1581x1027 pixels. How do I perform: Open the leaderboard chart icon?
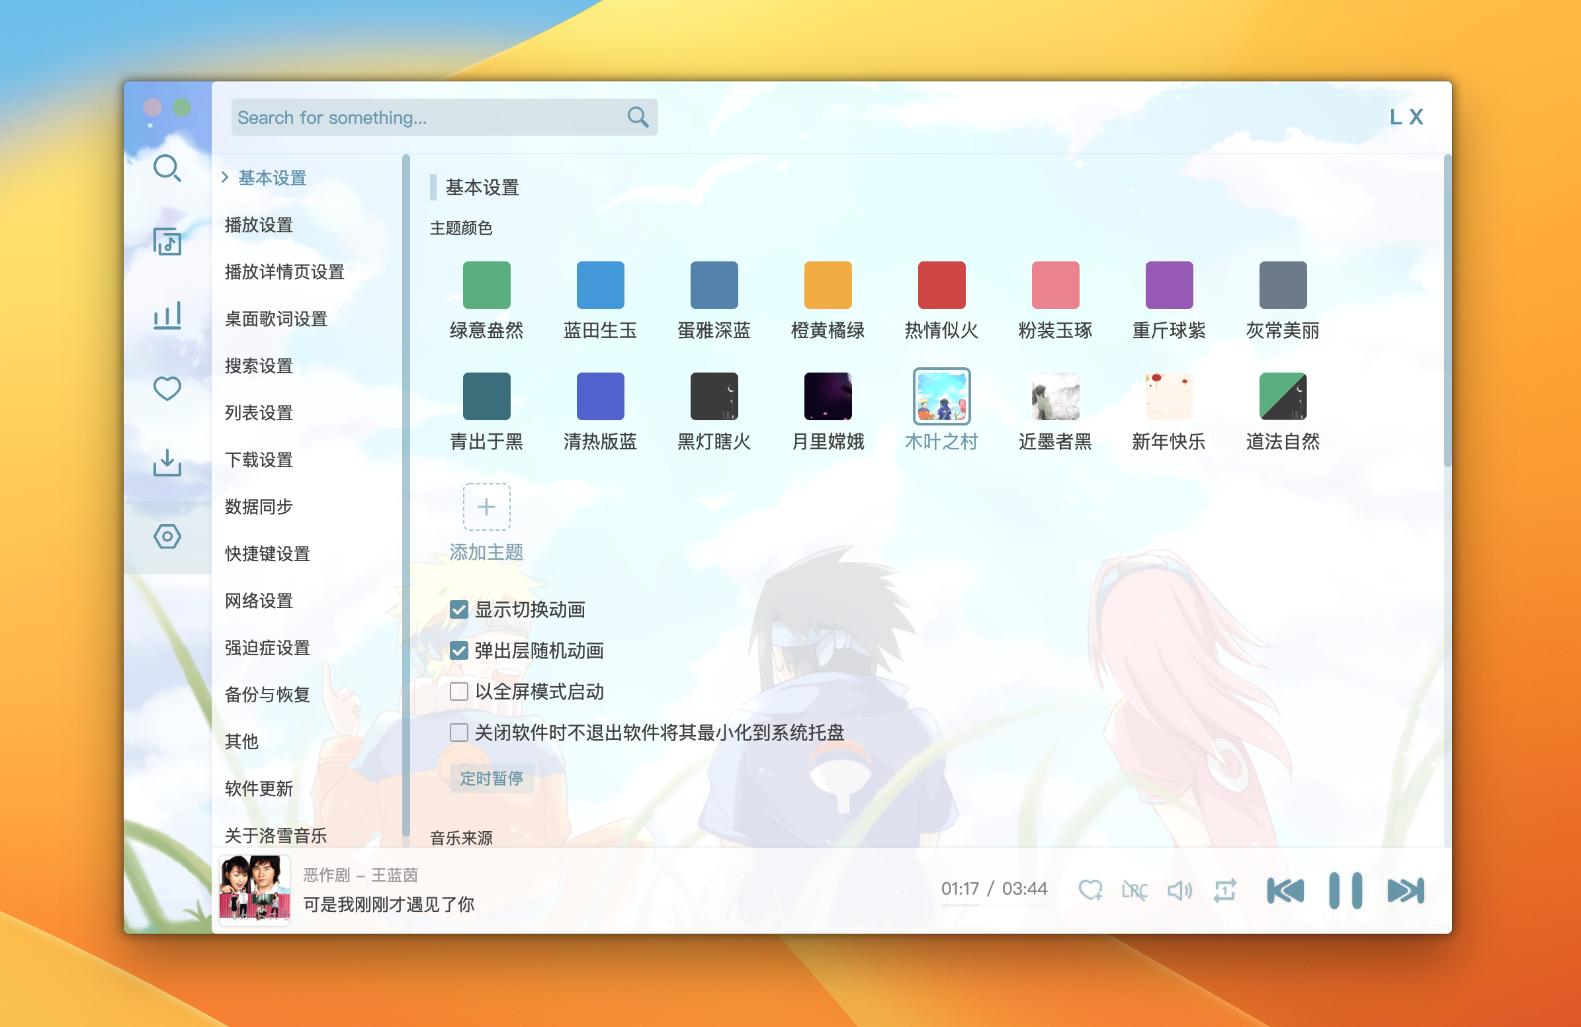pos(167,316)
